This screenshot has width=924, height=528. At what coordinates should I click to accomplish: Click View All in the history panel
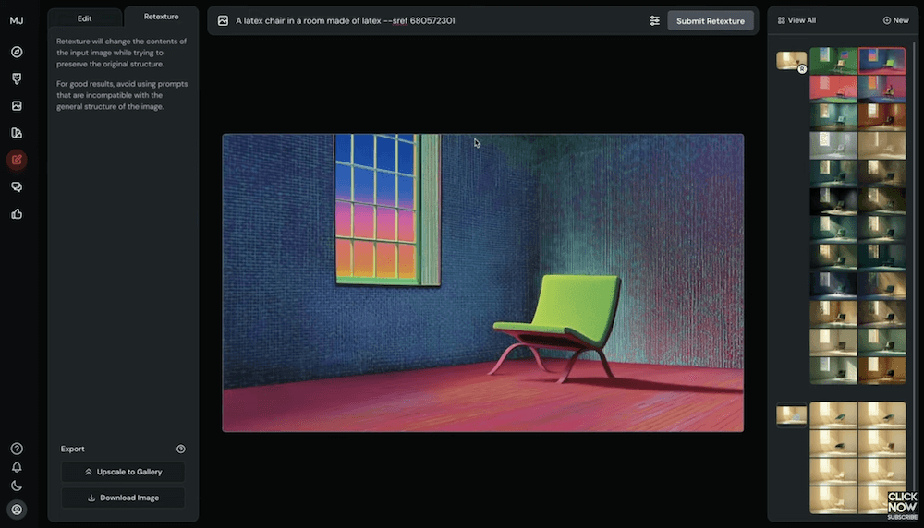click(796, 20)
